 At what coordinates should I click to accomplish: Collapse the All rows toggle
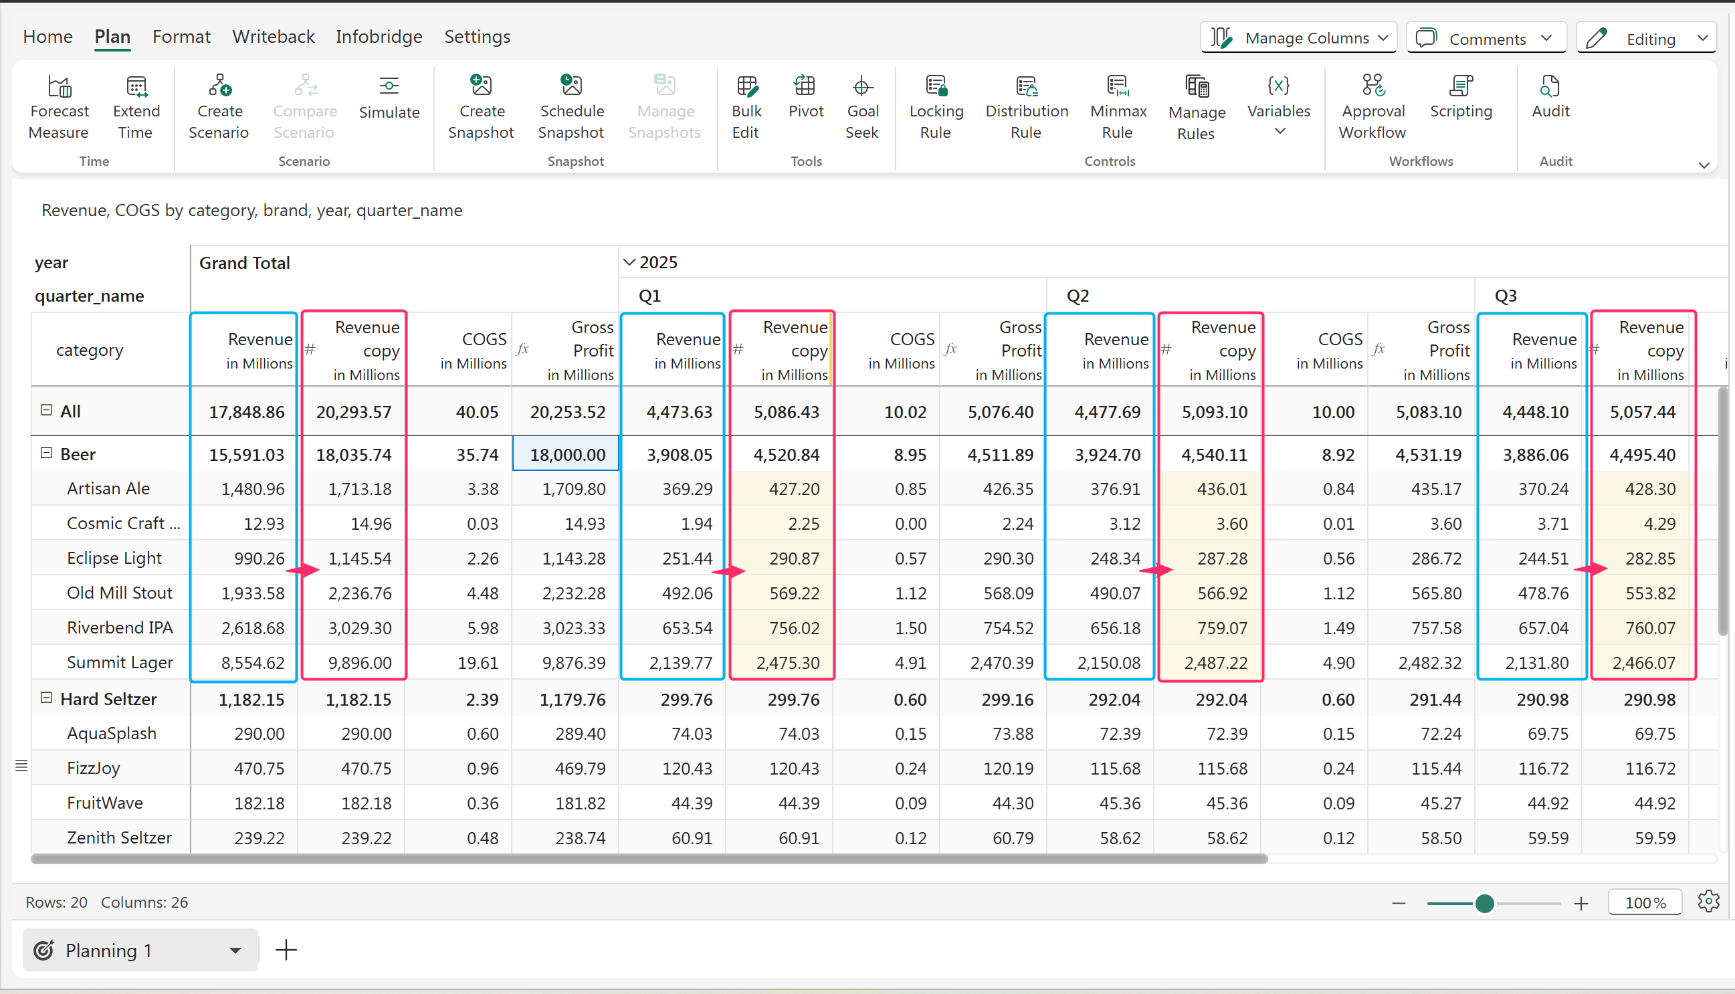46,410
